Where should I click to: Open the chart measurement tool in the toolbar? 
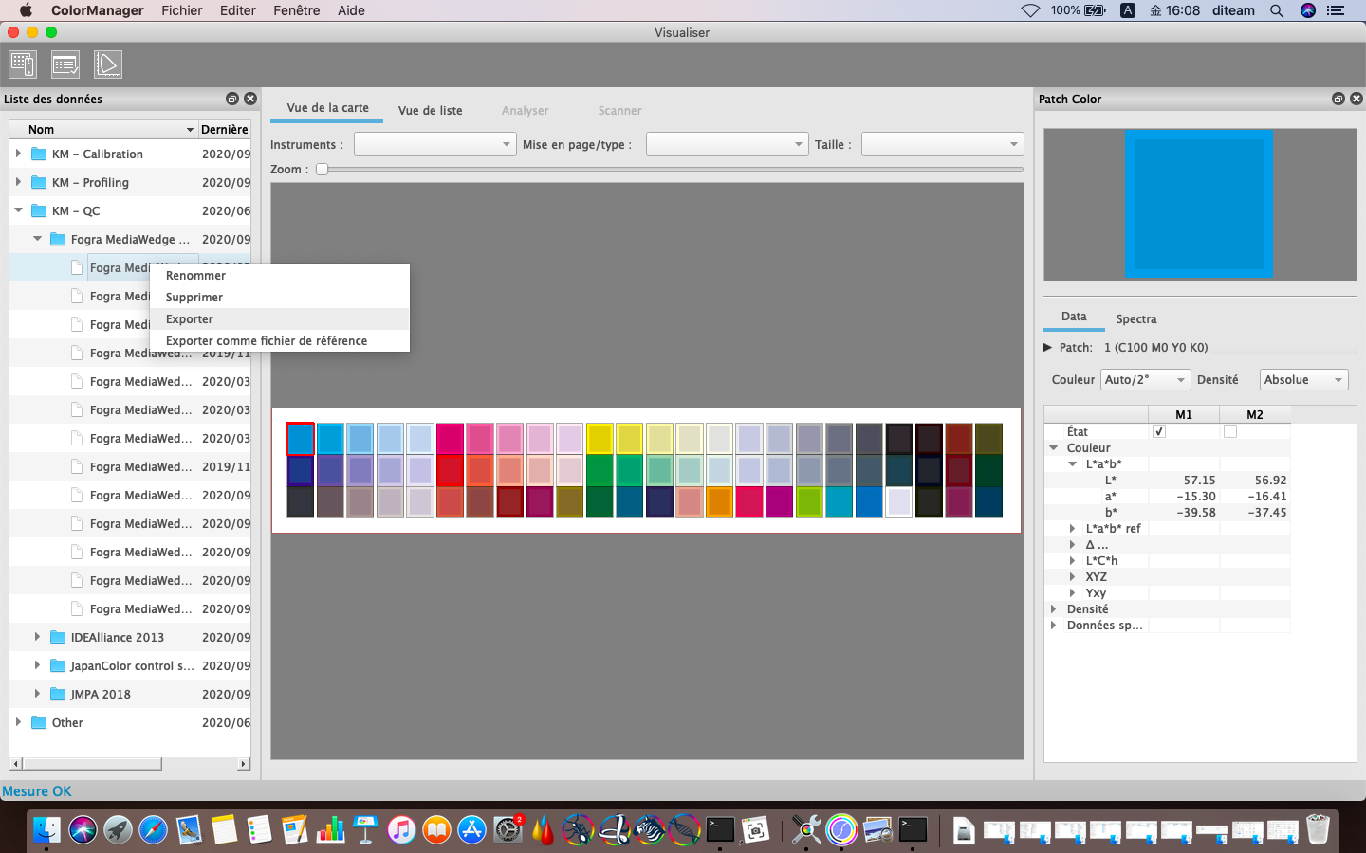coord(23,64)
